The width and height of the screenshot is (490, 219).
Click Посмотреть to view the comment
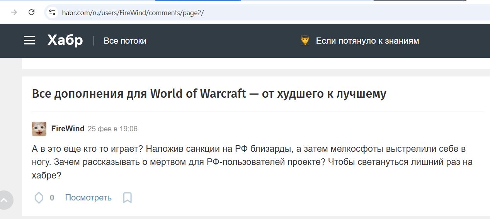point(88,198)
